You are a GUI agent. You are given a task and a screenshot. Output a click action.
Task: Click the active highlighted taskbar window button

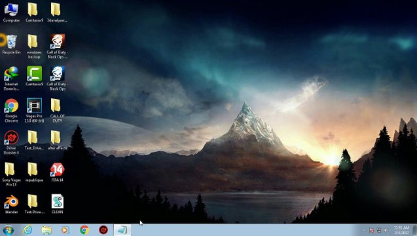click(x=122, y=230)
